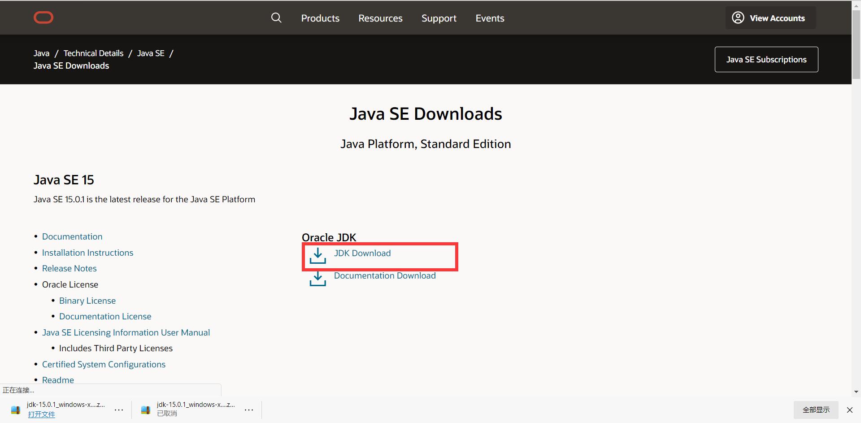Open Java SE Licensing Information User Manual
This screenshot has width=861, height=423.
tap(126, 332)
